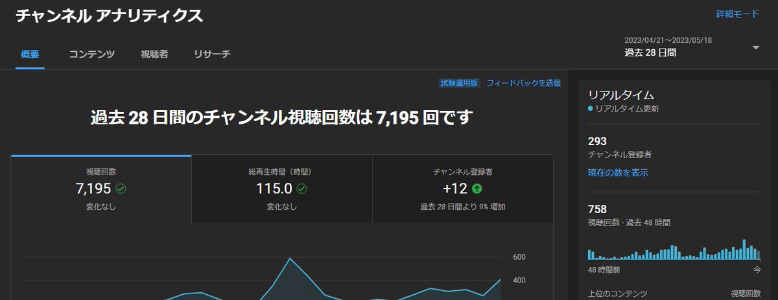Click the 詳細モード link
Viewport: 778px width, 300px height.
(x=738, y=14)
